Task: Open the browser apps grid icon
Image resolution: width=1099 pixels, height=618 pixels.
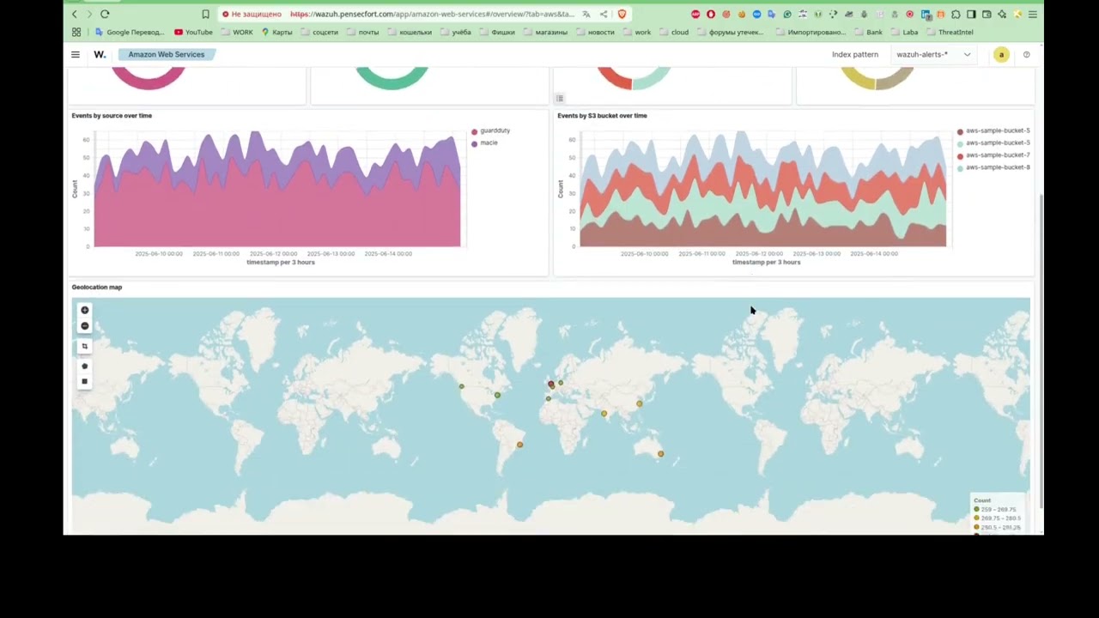Action: [x=76, y=32]
